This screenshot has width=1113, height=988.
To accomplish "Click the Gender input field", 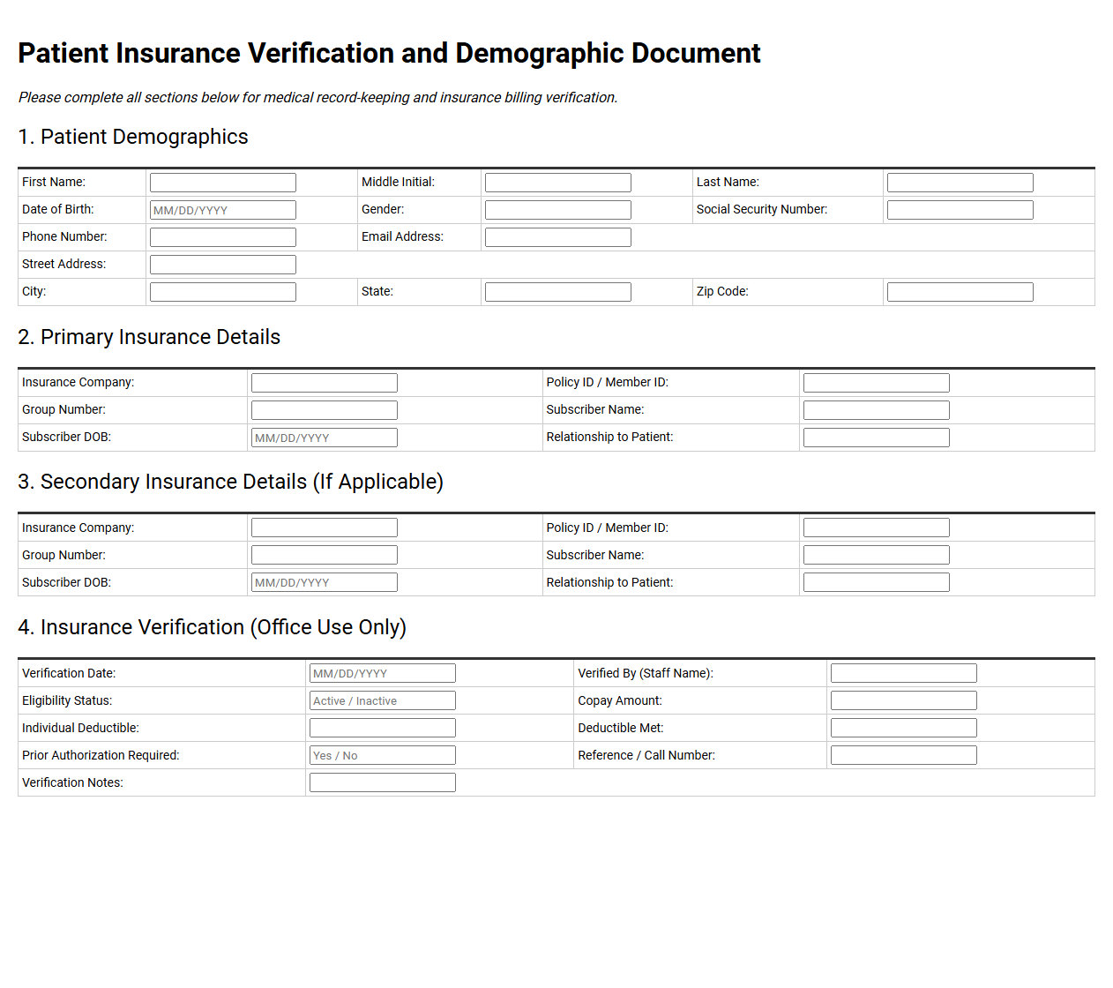I will tap(558, 210).
